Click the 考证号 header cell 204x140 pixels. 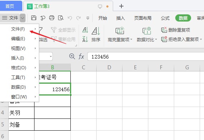(x=55, y=77)
